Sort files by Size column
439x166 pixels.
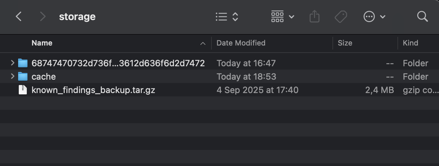345,43
